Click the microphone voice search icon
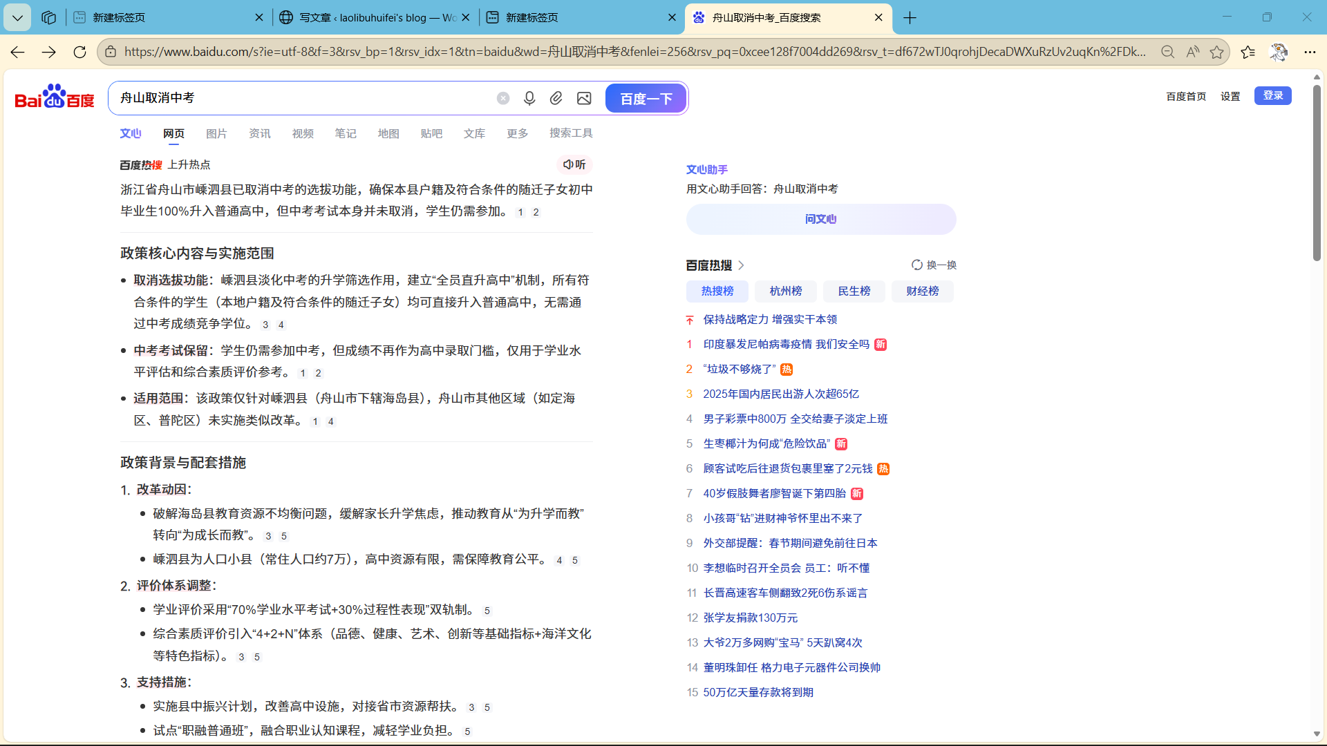The width and height of the screenshot is (1327, 746). (x=529, y=98)
